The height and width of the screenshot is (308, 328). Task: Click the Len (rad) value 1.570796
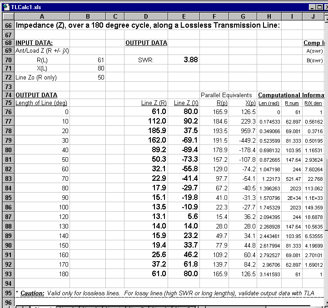[270, 198]
